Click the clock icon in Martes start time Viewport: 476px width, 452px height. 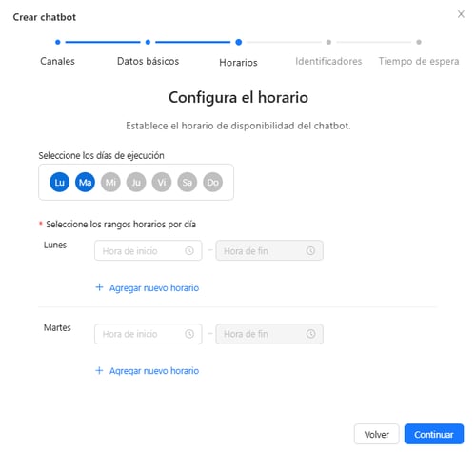click(x=189, y=334)
